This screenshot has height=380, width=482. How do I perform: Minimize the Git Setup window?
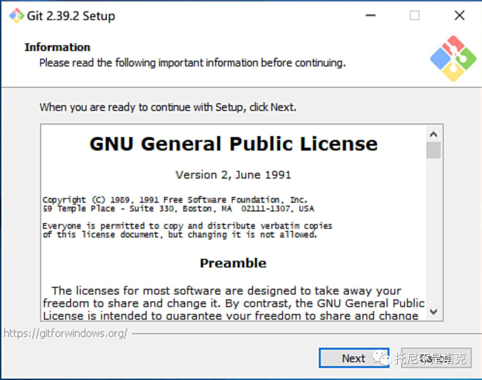[371, 15]
